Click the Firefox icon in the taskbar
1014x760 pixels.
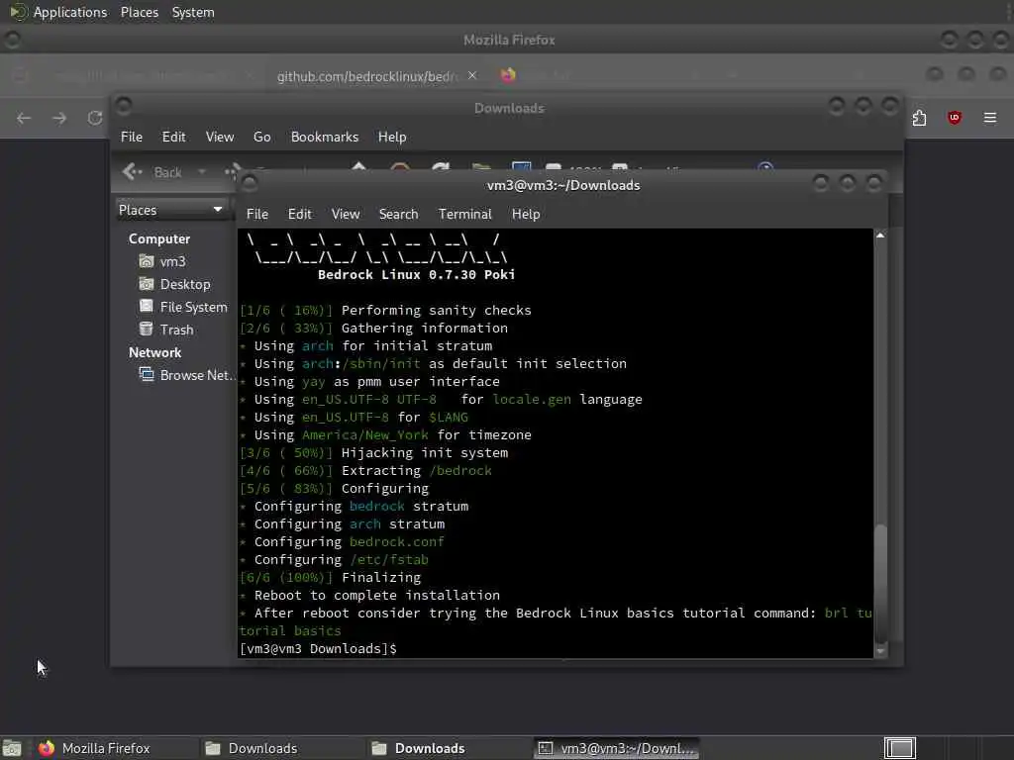tap(47, 748)
